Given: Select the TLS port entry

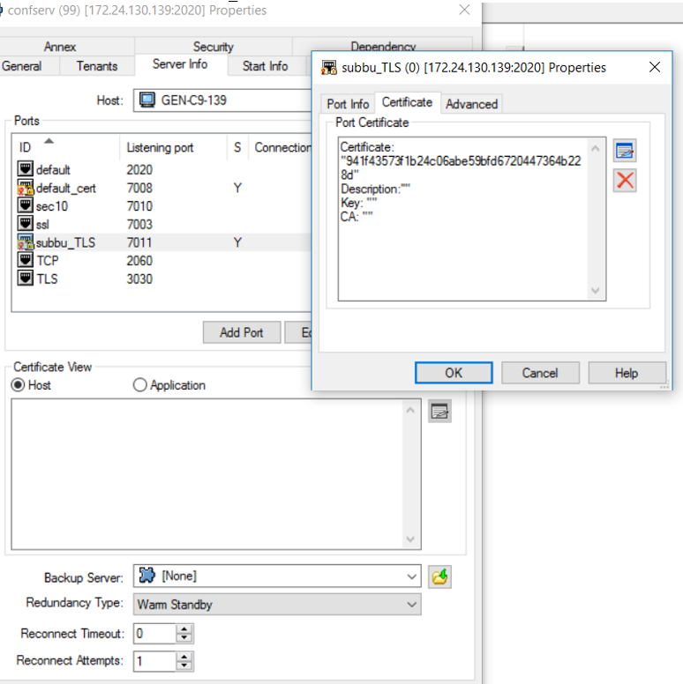Looking at the screenshot, I should pyautogui.click(x=49, y=279).
